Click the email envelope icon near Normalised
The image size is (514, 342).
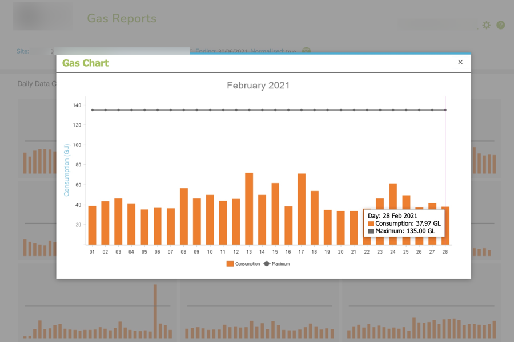click(x=306, y=51)
